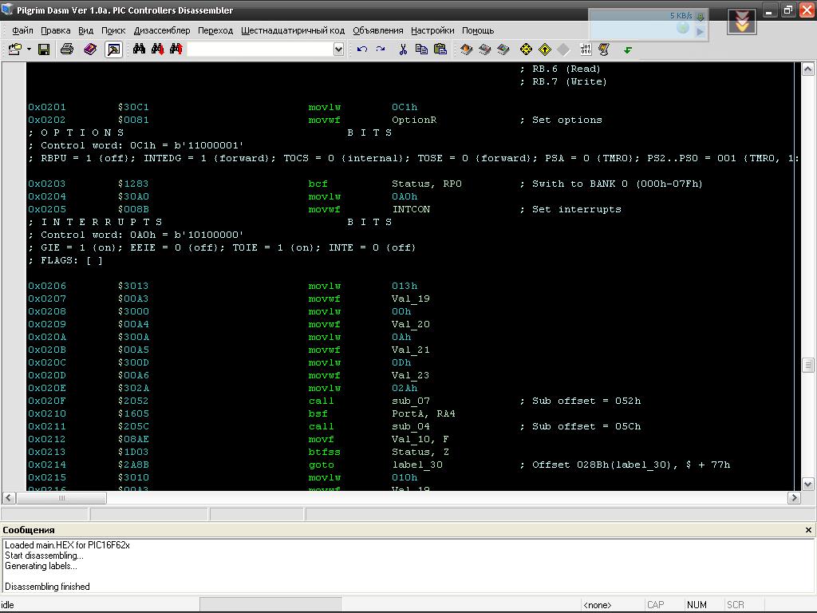
Task: Open the purple help book icon
Action: pos(90,49)
